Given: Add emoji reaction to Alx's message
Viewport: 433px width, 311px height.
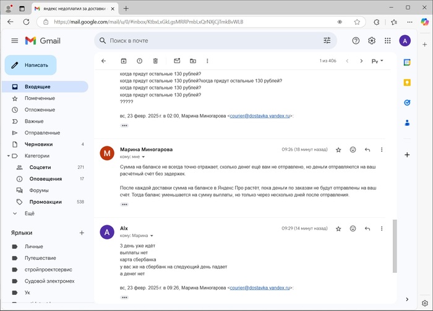Looking at the screenshot, I should pos(353,228).
